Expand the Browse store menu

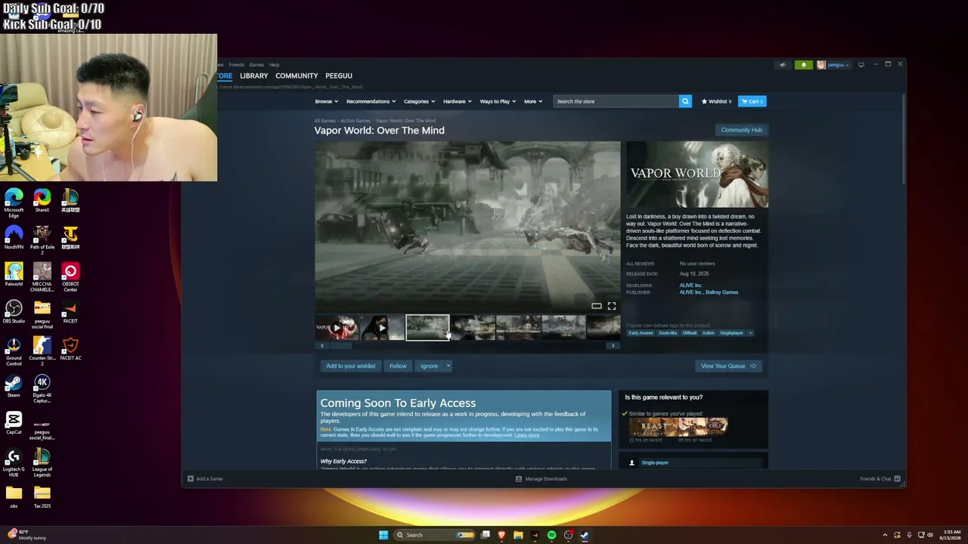(x=326, y=101)
